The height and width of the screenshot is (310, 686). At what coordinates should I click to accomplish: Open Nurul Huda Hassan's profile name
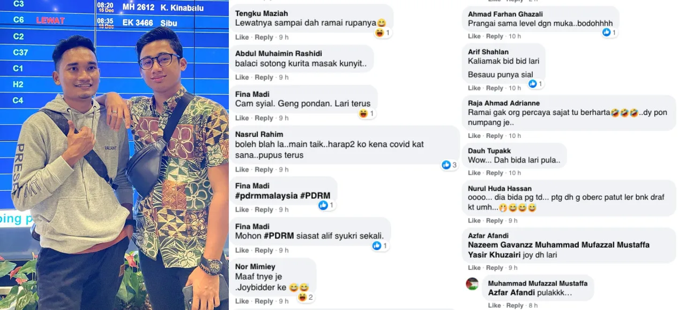(499, 189)
